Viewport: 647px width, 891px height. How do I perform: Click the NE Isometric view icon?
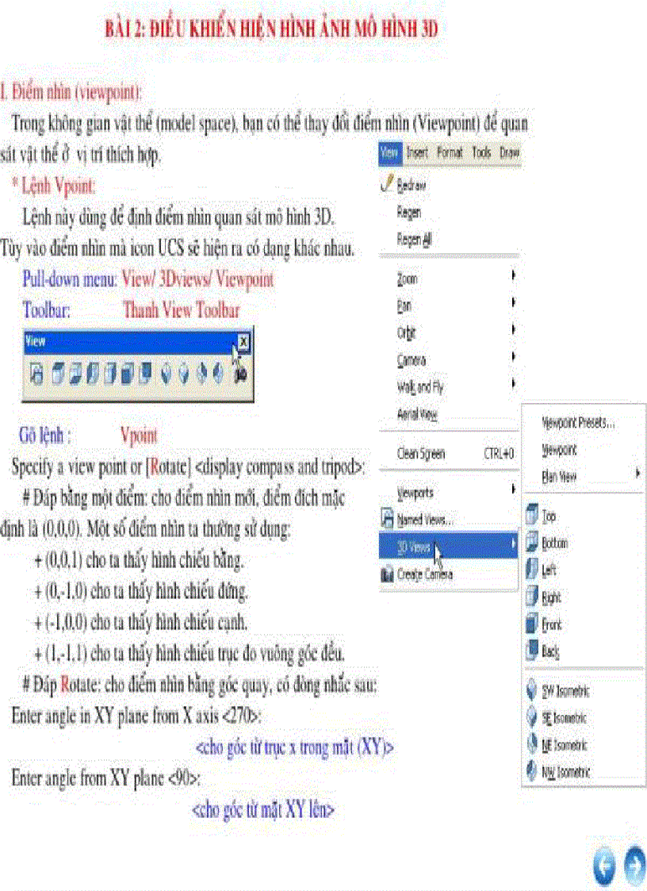531,742
